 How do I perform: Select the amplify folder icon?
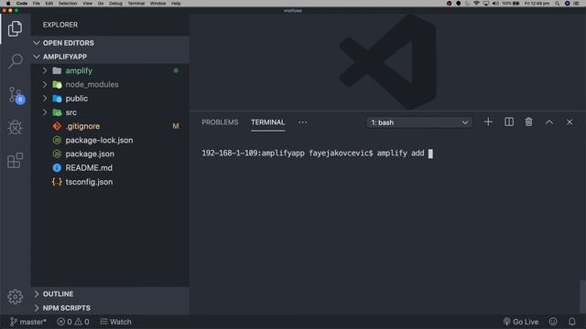(x=57, y=70)
